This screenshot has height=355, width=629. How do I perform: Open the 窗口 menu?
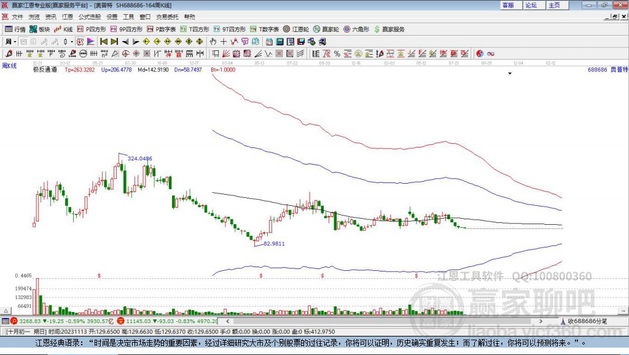(145, 17)
